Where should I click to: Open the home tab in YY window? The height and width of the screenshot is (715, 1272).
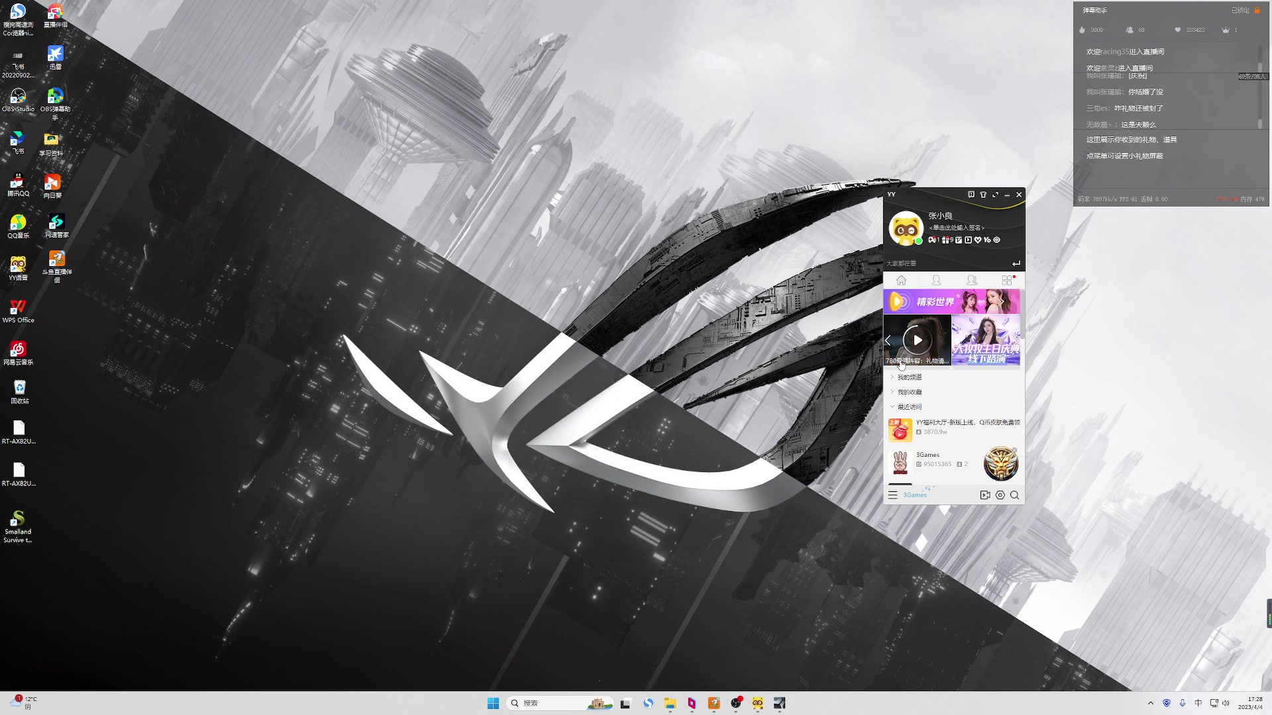[901, 280]
